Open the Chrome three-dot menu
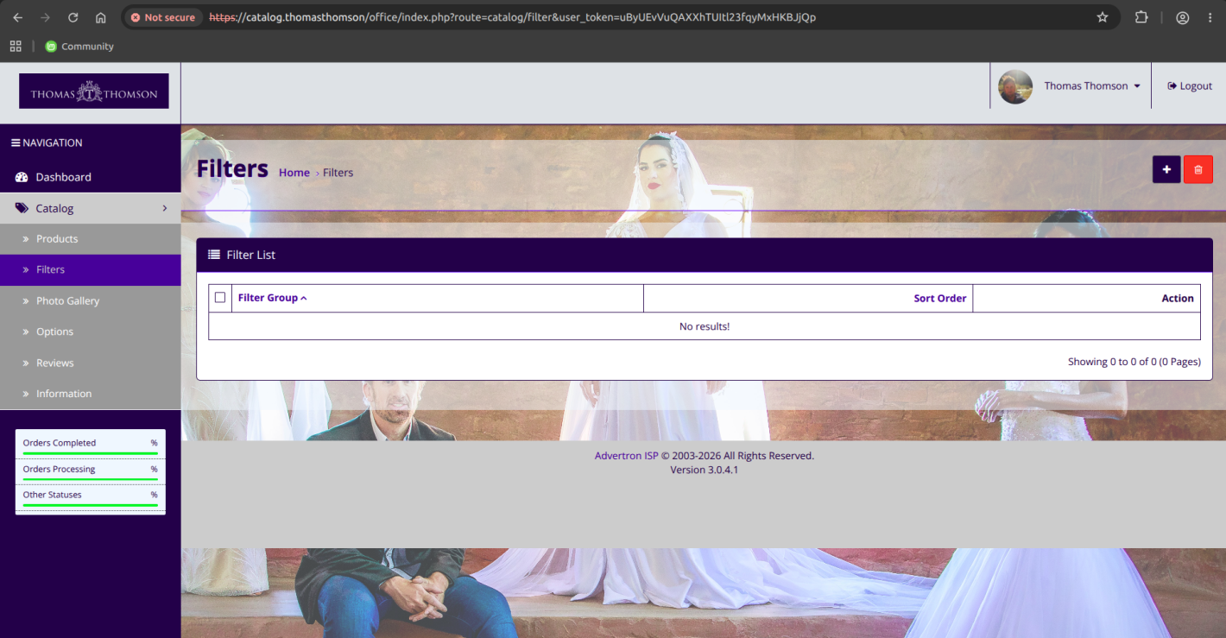 1210,17
